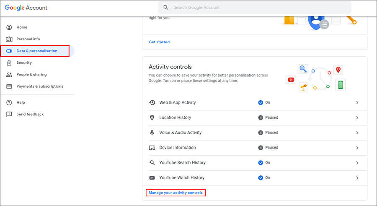Viewport: 377px width, 206px height.
Task: Open Payments & subscriptions section
Action: [40, 86]
